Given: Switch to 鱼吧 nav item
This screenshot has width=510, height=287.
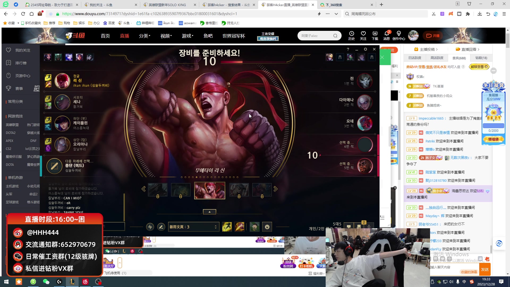Looking at the screenshot, I should coord(208,36).
